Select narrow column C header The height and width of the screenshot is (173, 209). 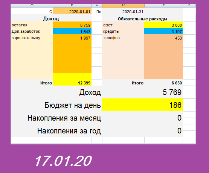click(97, 6)
